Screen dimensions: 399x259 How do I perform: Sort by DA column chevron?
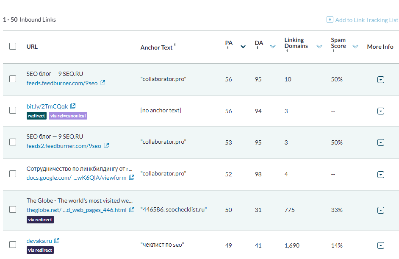click(x=273, y=47)
